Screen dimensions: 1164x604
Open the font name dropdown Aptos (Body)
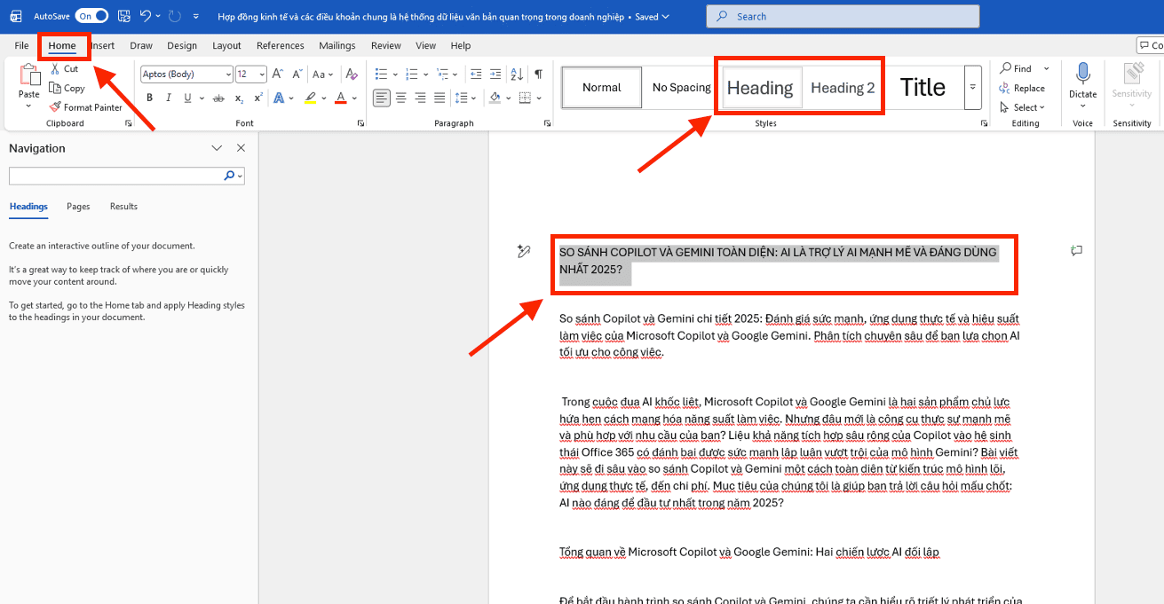point(228,75)
